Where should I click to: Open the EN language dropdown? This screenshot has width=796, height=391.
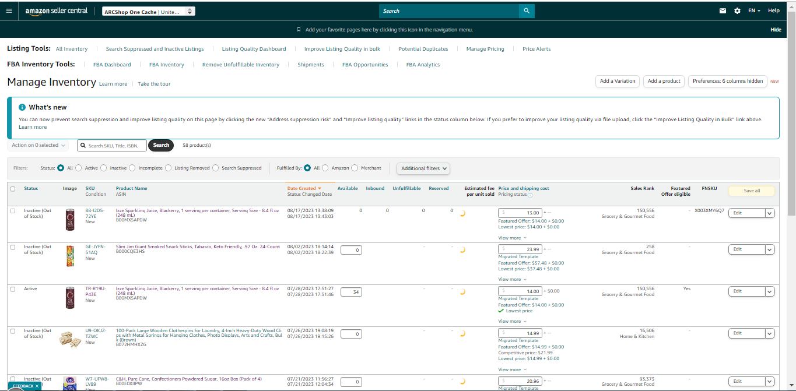(x=754, y=11)
